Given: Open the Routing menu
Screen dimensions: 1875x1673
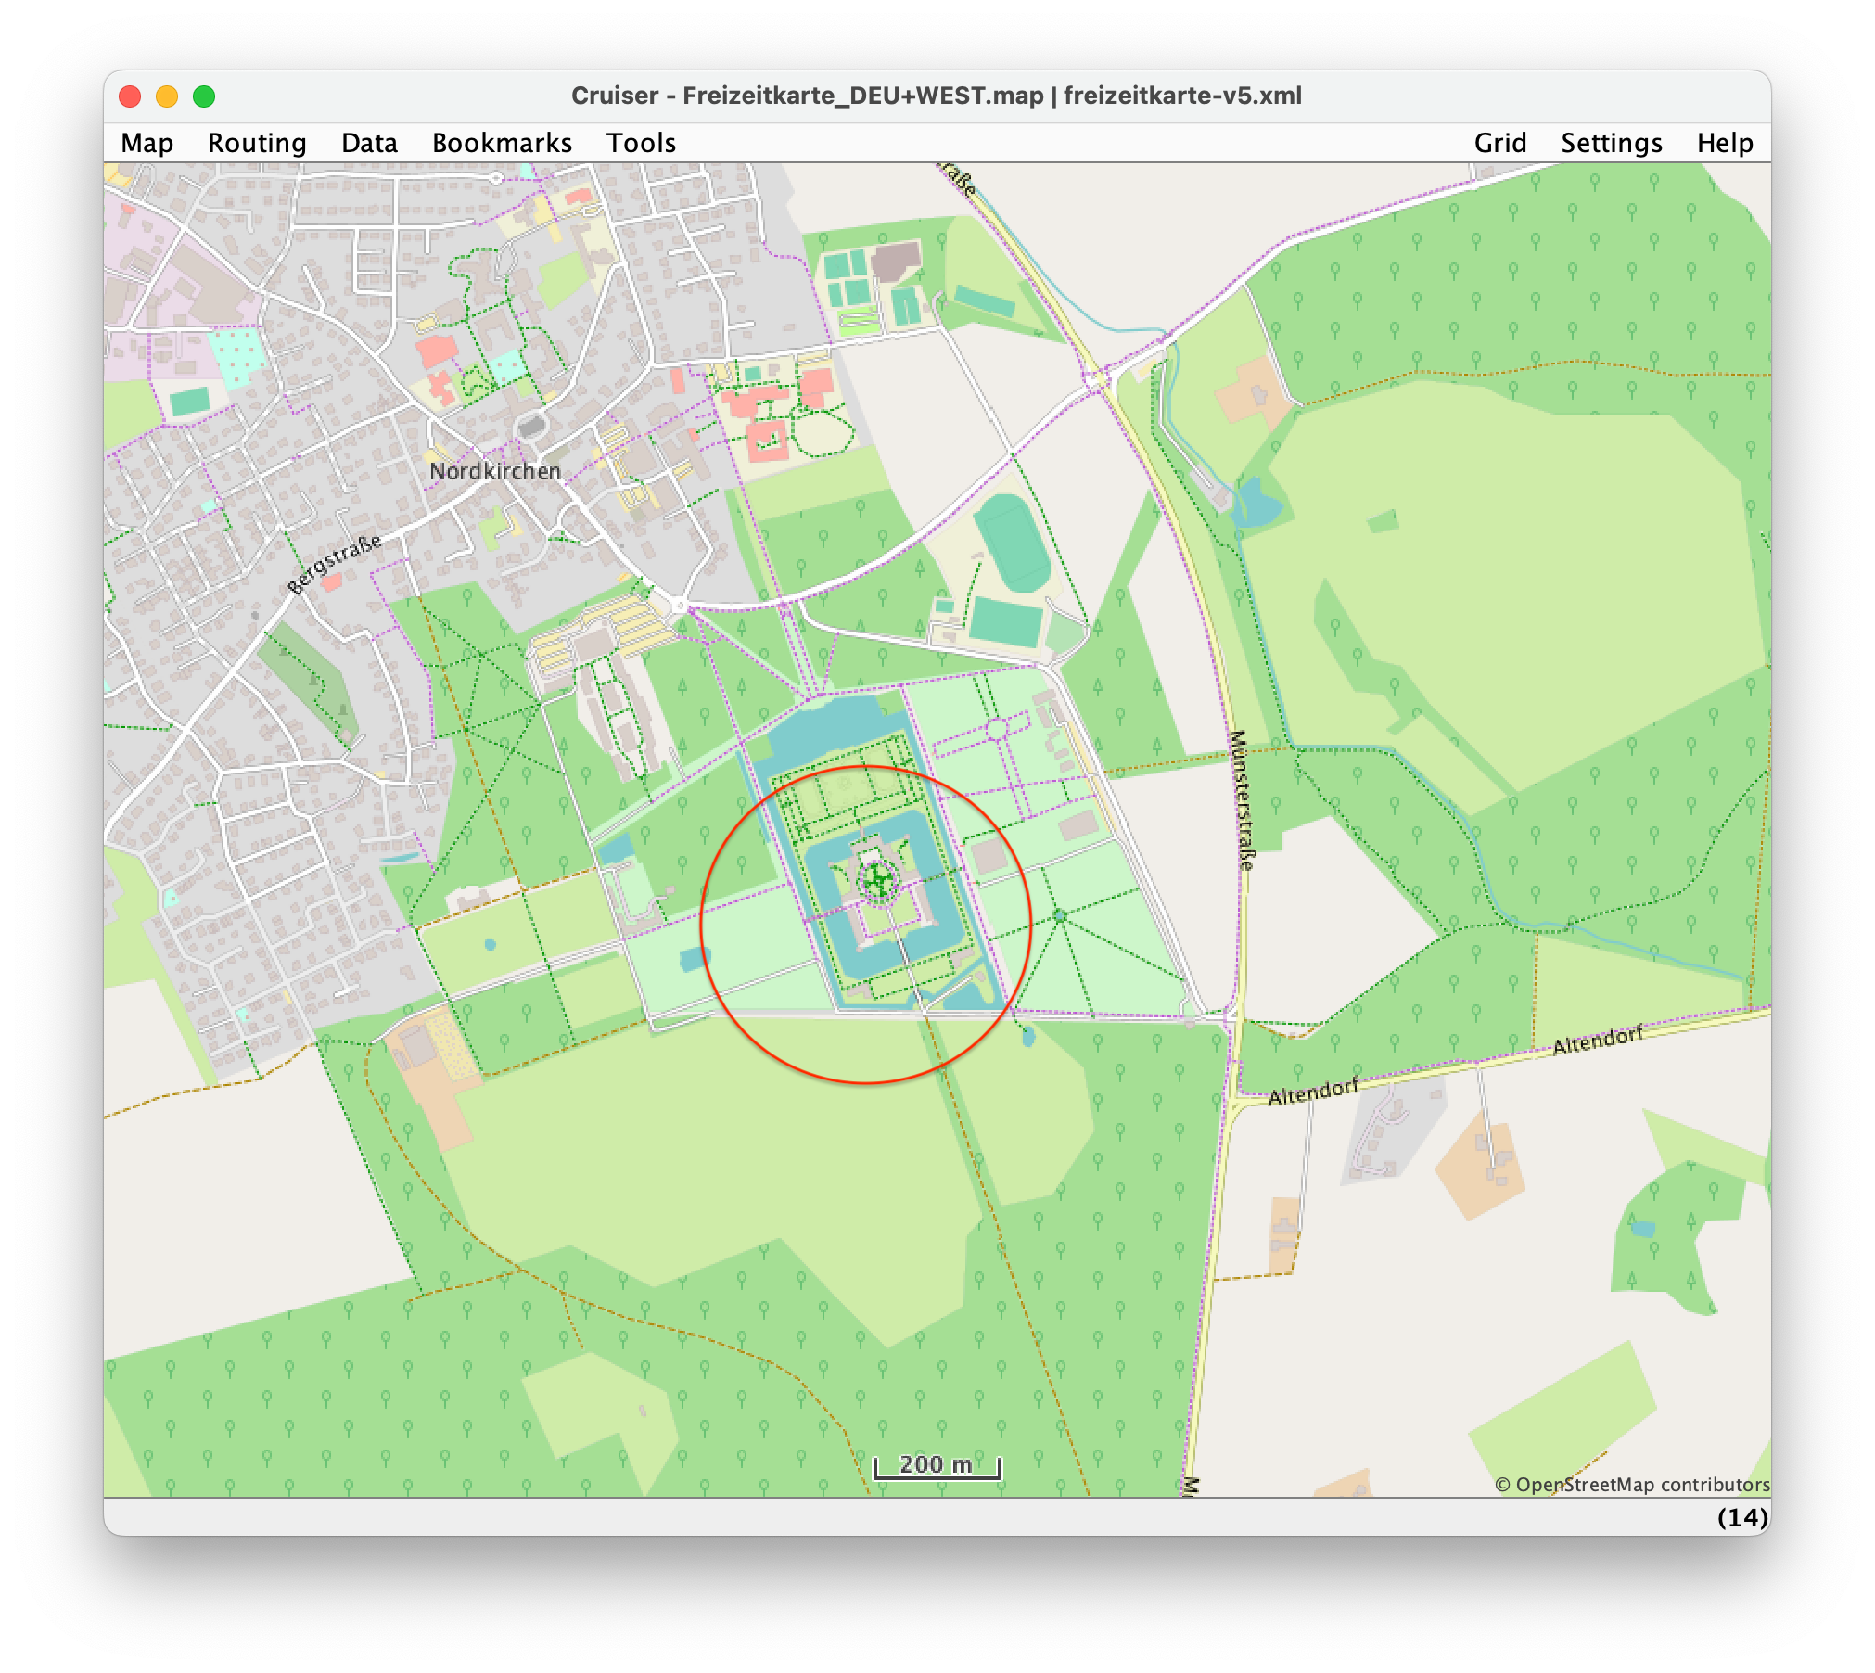Looking at the screenshot, I should coord(257,143).
